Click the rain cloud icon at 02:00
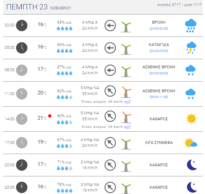Screen dimensions: 205x194 tap(191, 26)
